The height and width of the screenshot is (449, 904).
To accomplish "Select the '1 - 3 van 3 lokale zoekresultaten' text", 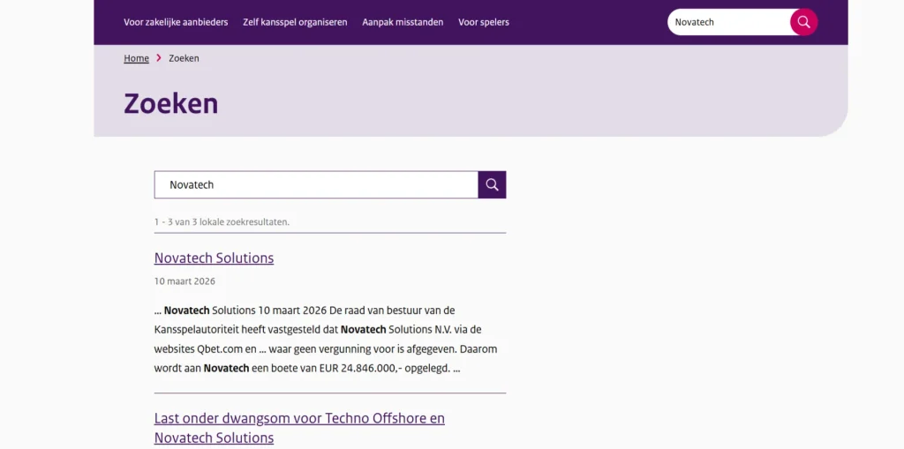I will pos(222,222).
